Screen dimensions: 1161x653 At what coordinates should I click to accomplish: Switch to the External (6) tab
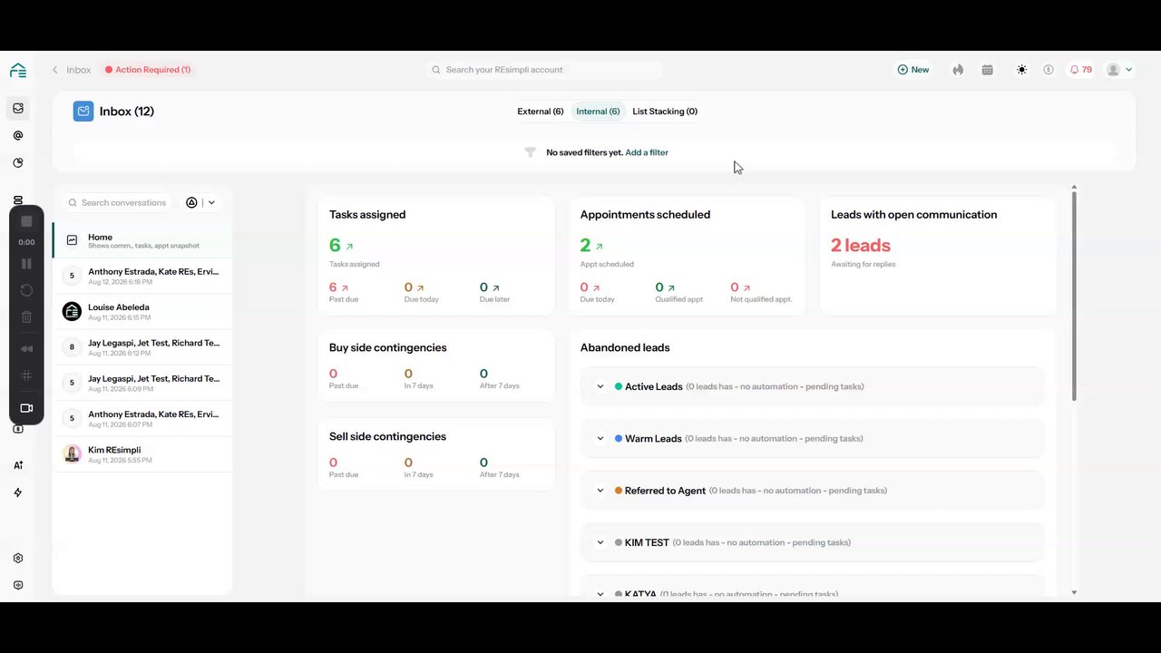pos(541,112)
